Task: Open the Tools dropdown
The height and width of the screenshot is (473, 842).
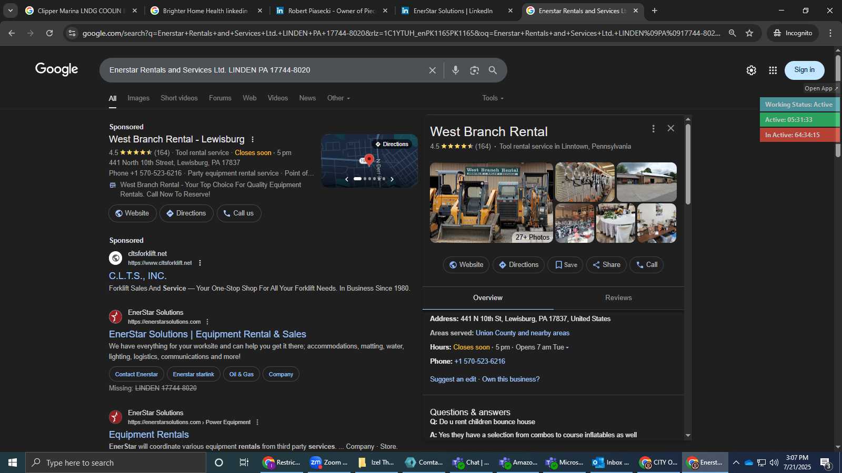Action: click(x=493, y=98)
